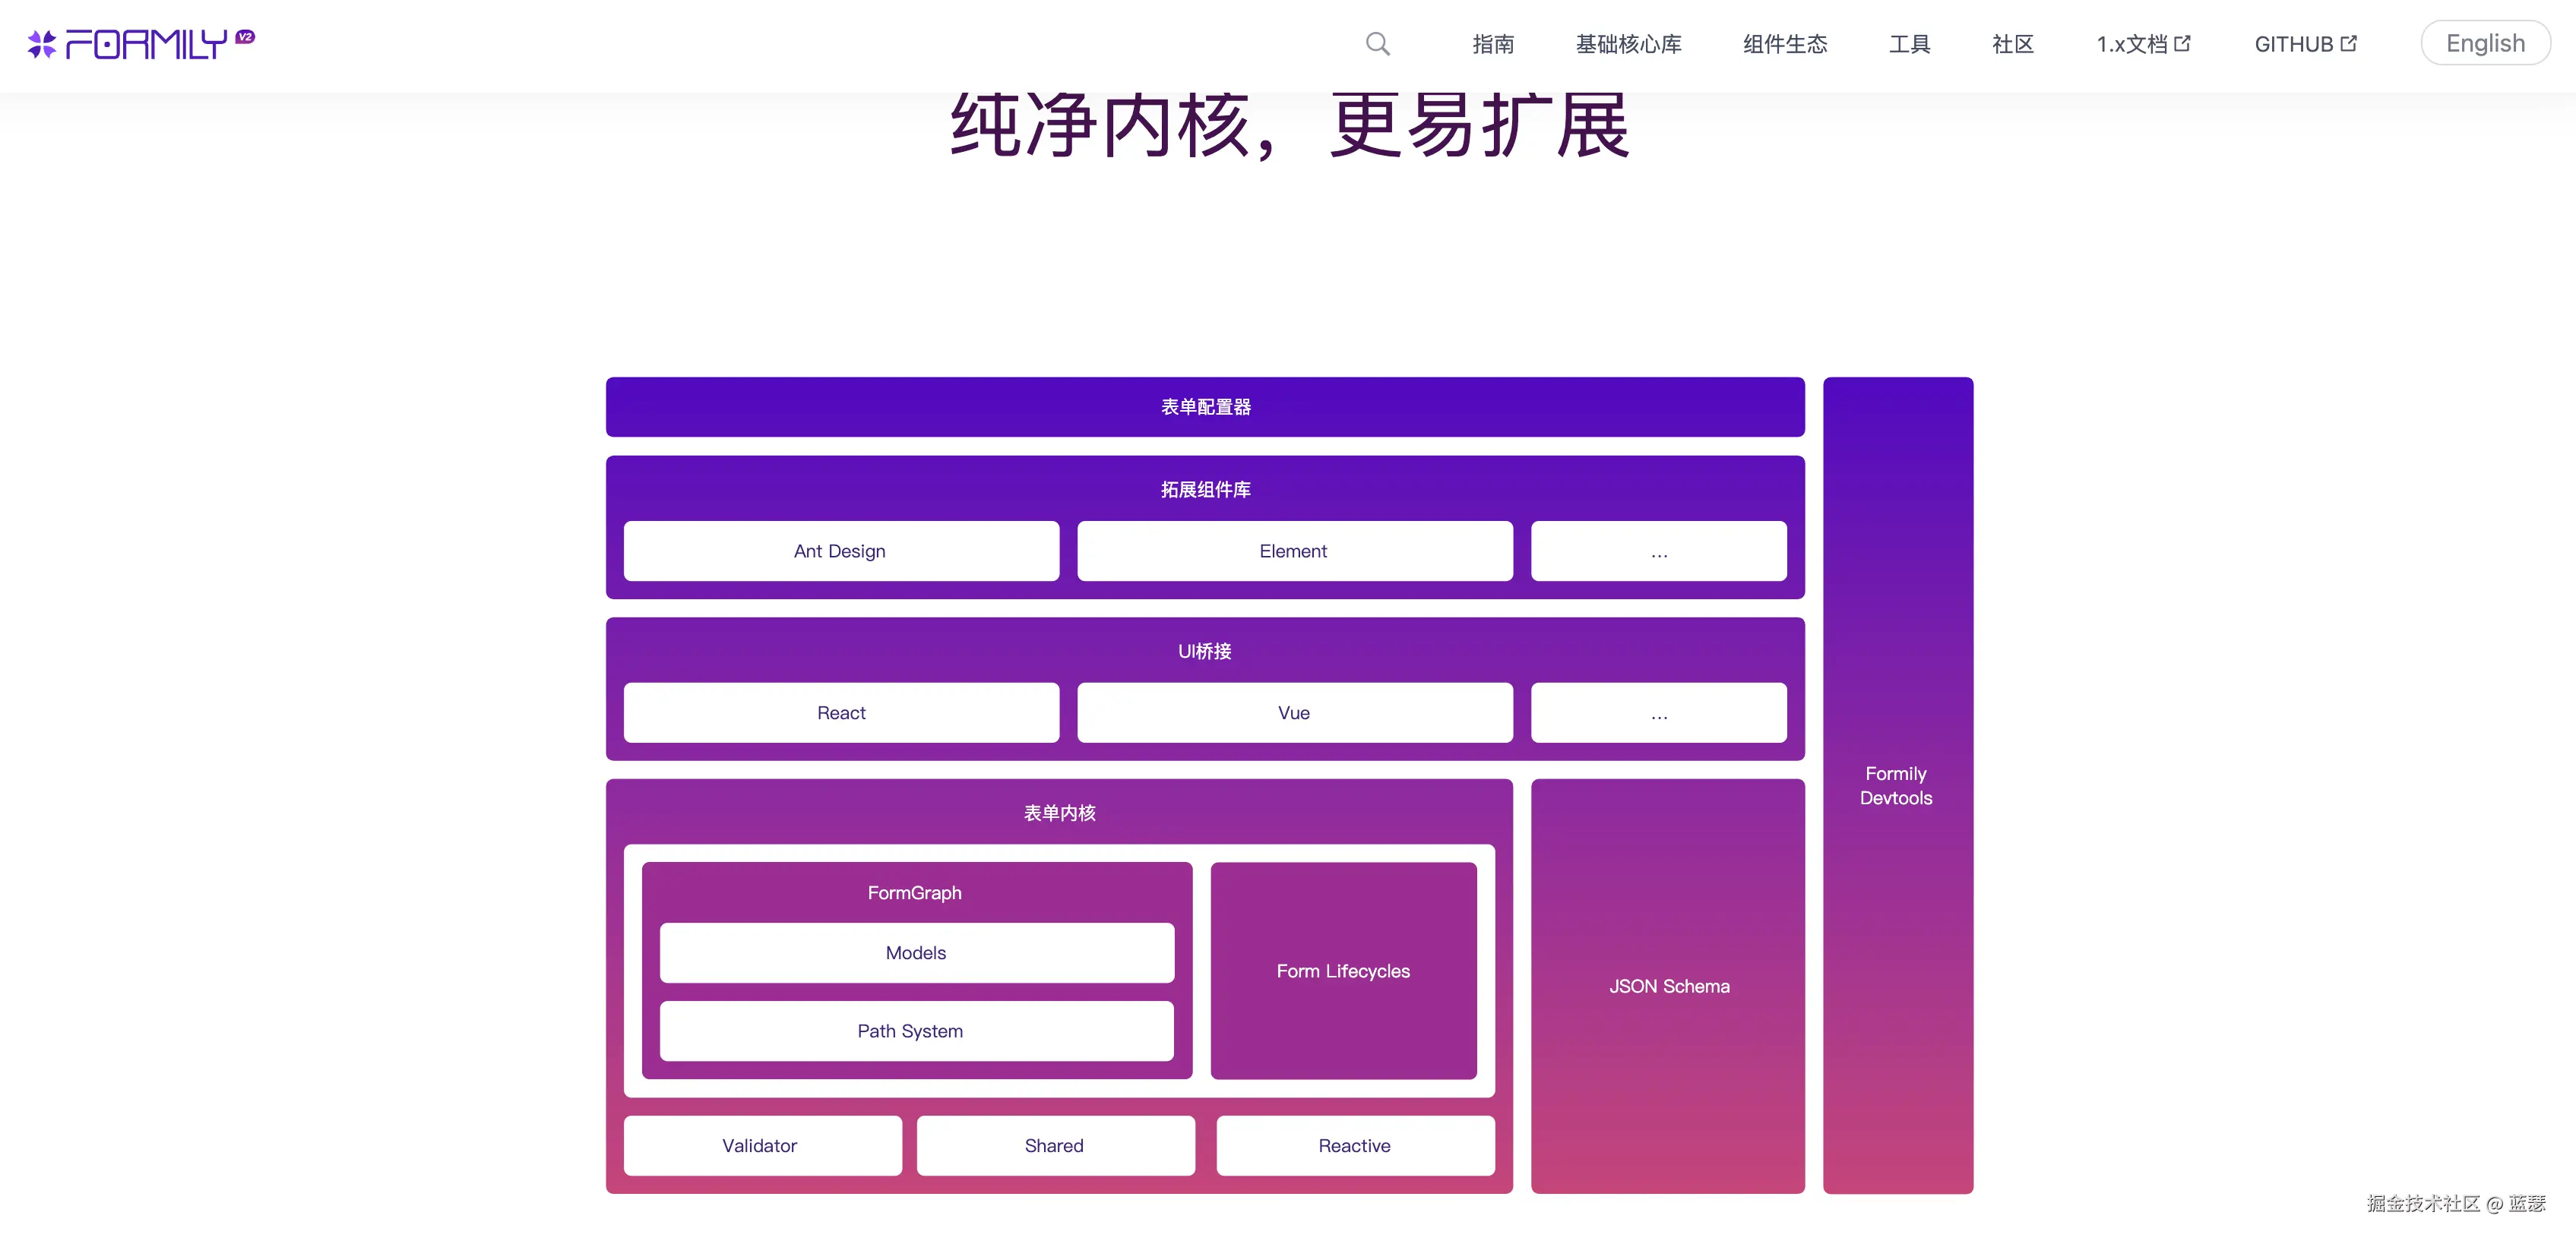Image resolution: width=2576 pixels, height=1244 pixels.
Task: Open the 基础核心库 menu
Action: [1628, 44]
